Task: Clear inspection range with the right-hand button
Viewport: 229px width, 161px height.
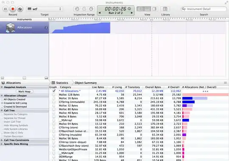Action: pos(91,9)
